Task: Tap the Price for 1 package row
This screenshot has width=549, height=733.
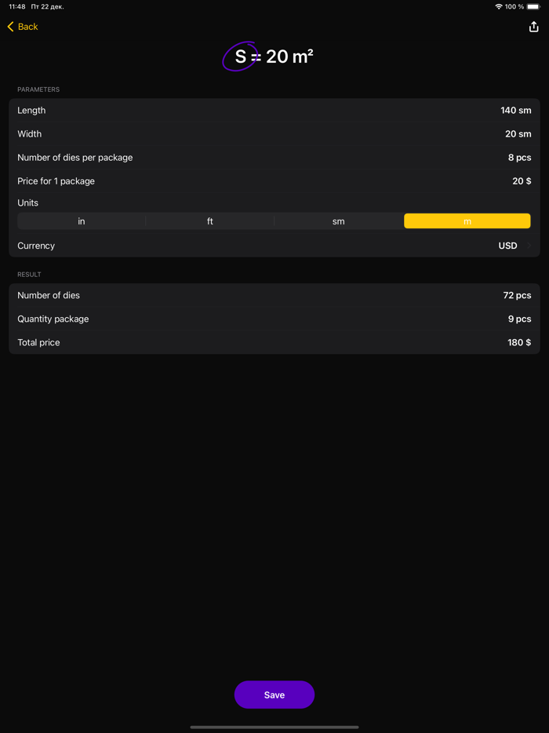Action: (274, 181)
